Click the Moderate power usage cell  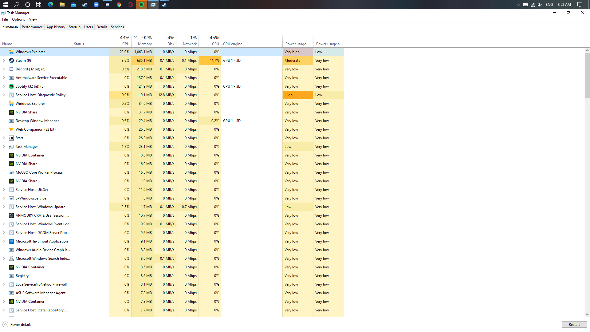(x=298, y=61)
